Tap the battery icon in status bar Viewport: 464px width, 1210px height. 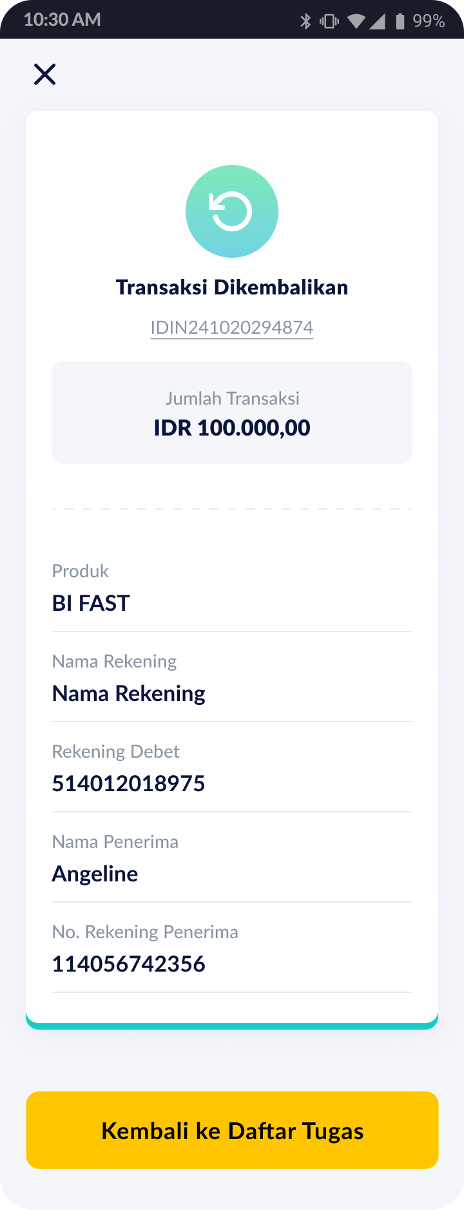400,21
